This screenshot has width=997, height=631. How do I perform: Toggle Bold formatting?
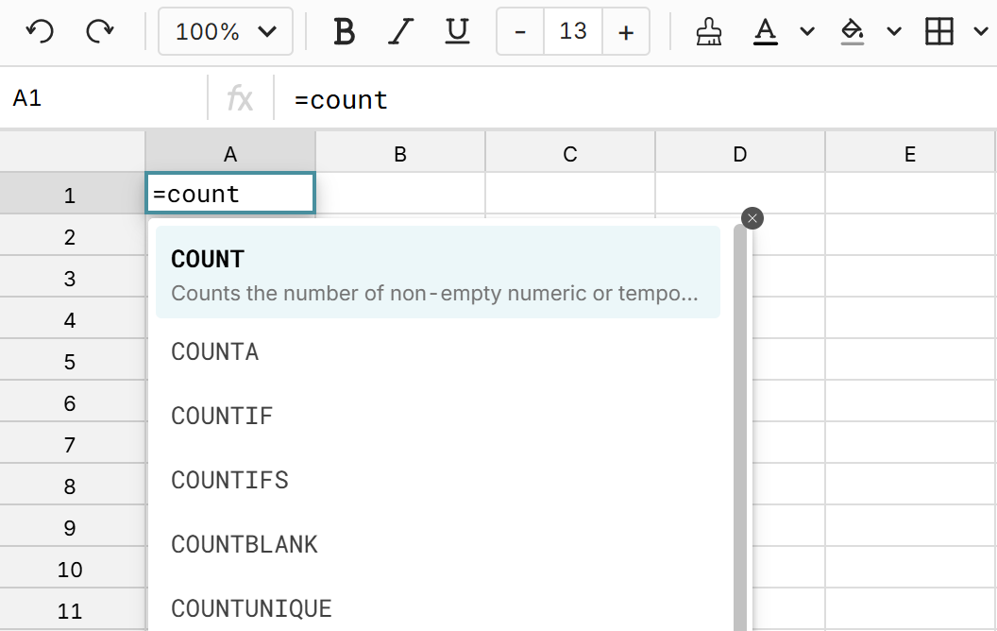343,31
